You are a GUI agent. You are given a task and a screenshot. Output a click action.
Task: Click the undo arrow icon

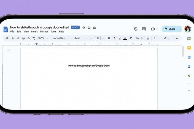13,38
